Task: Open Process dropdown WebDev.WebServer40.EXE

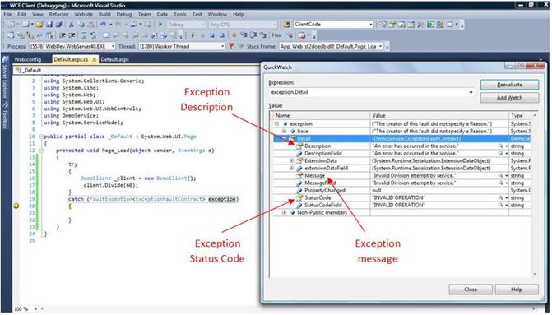Action: pyautogui.click(x=113, y=46)
